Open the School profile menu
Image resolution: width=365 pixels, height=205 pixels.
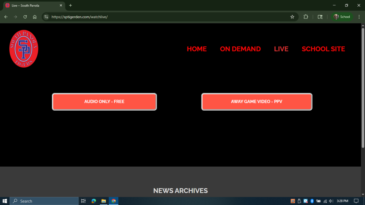[341, 17]
